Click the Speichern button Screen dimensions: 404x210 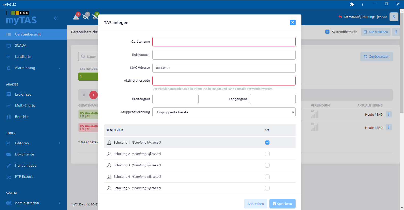[x=282, y=204]
